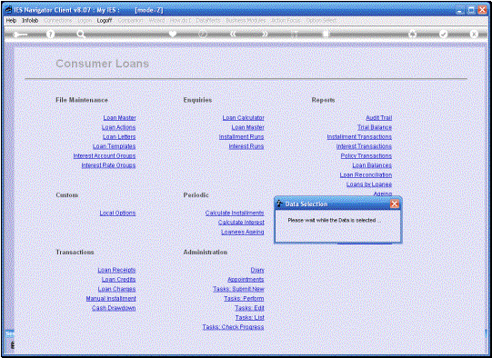Open the Cash Drawdown transaction
492x358 pixels.
114,308
